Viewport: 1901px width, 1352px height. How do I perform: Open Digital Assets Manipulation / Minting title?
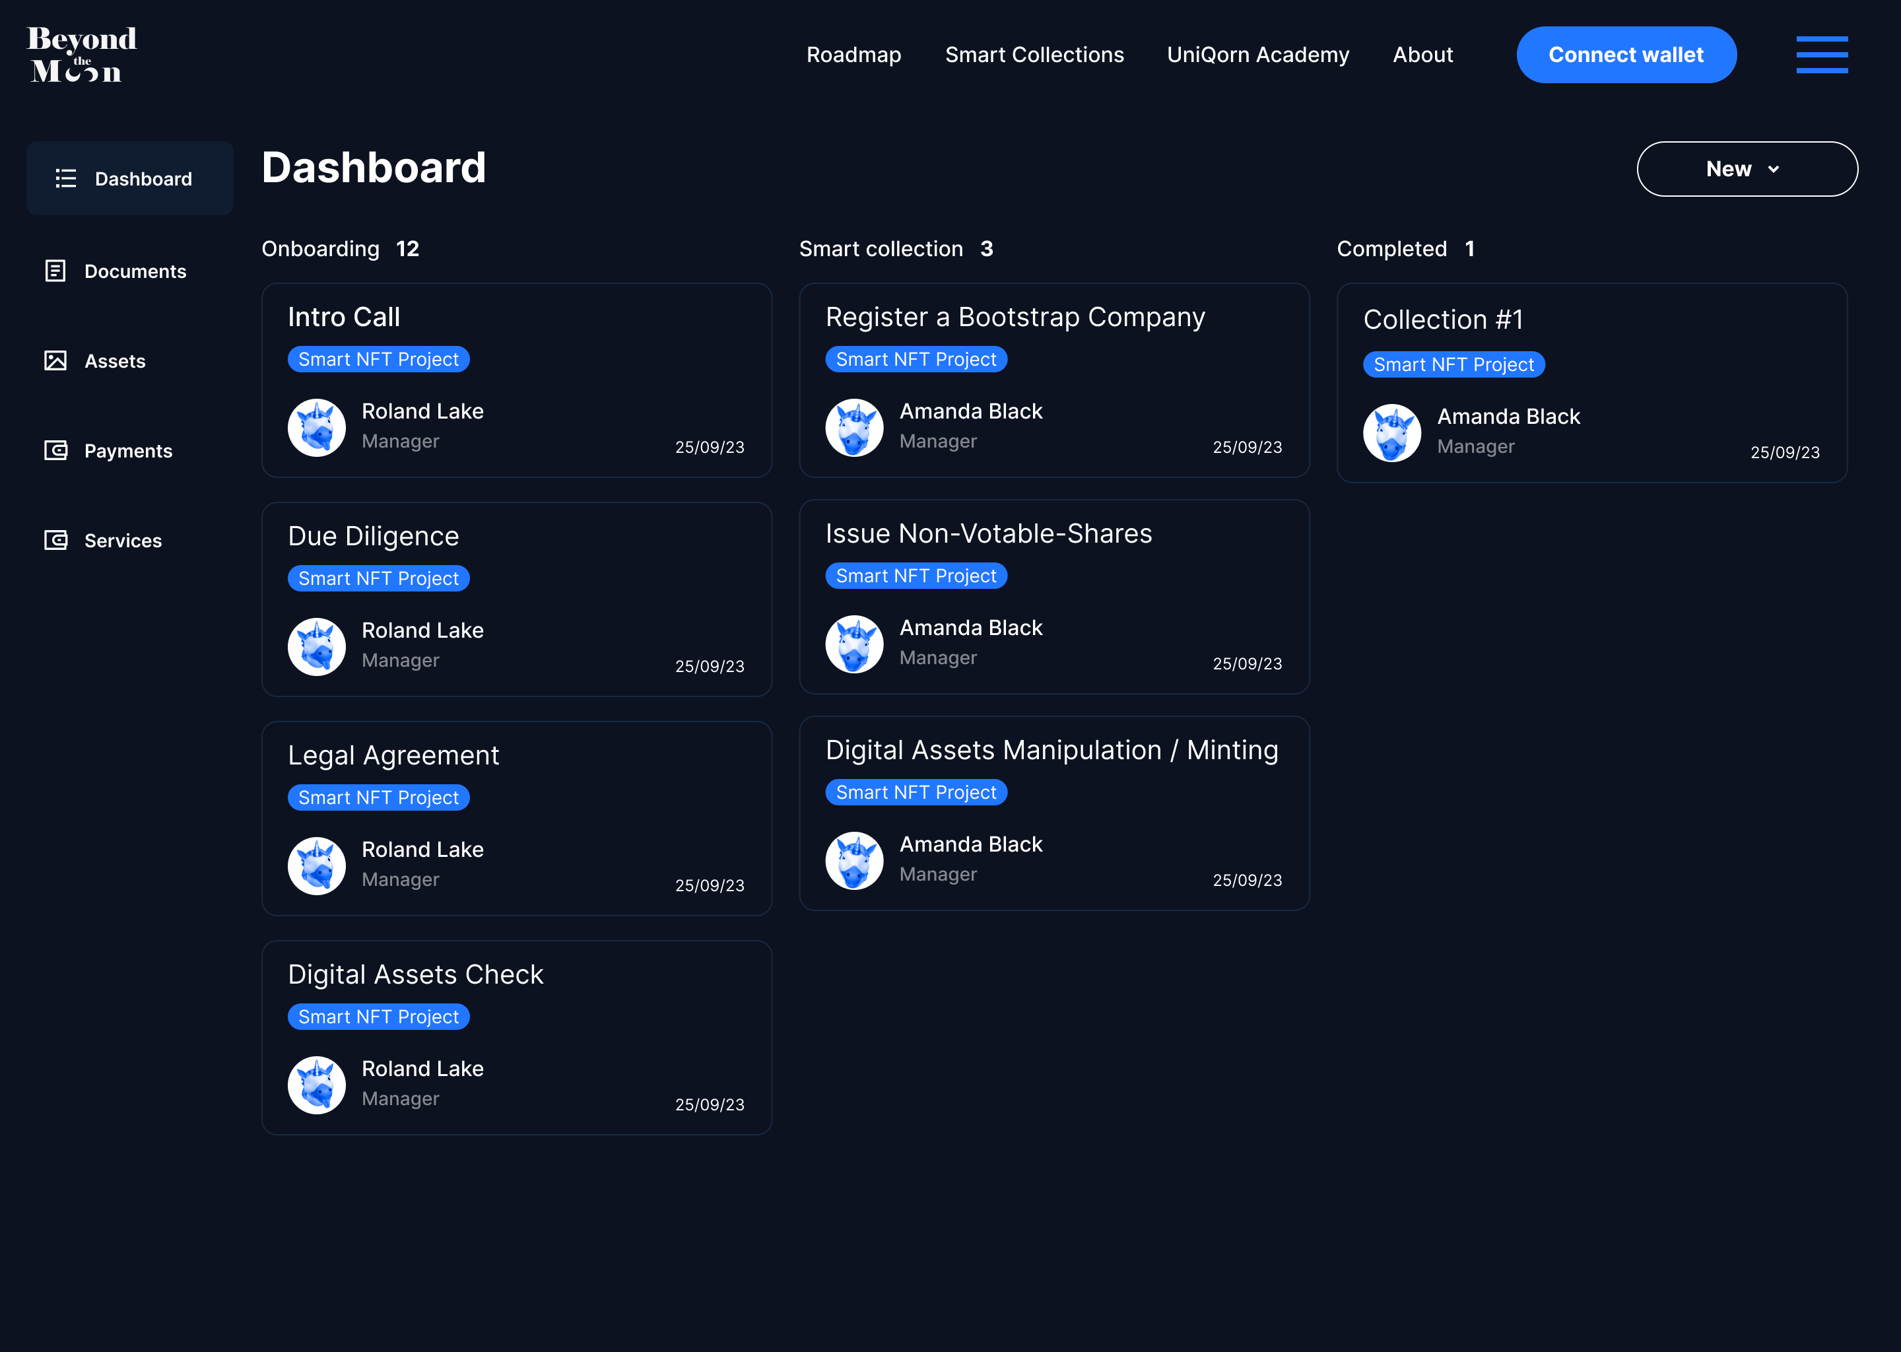click(x=1051, y=750)
